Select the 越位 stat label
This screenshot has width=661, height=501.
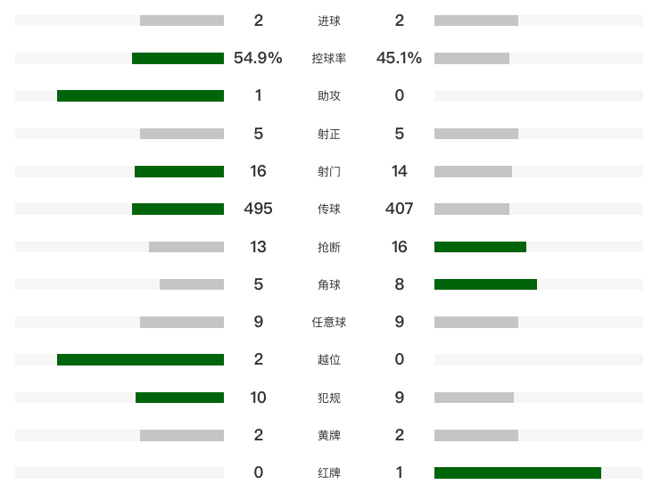tap(329, 360)
